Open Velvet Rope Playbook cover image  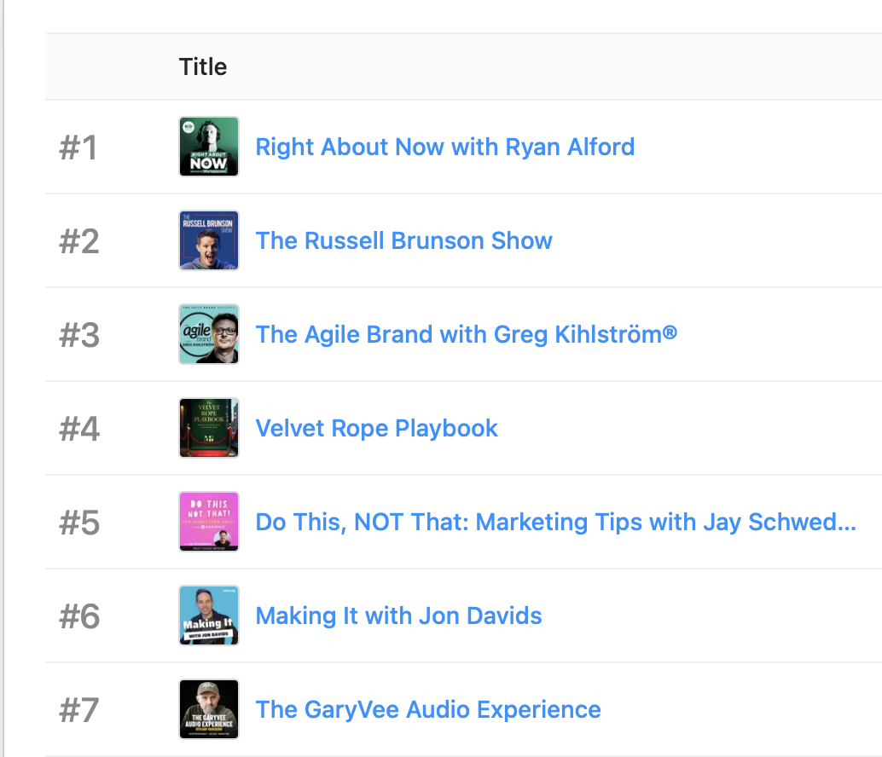click(209, 428)
